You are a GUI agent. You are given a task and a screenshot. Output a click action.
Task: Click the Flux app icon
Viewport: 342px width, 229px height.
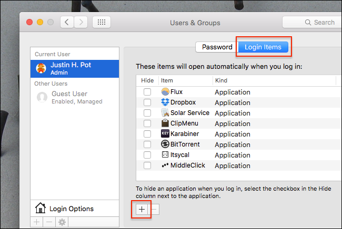pos(165,91)
